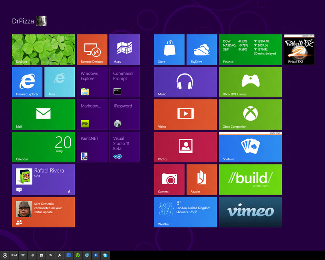The width and height of the screenshot is (325, 260).
Task: Open the Windows Store tile
Action: [x=169, y=50]
